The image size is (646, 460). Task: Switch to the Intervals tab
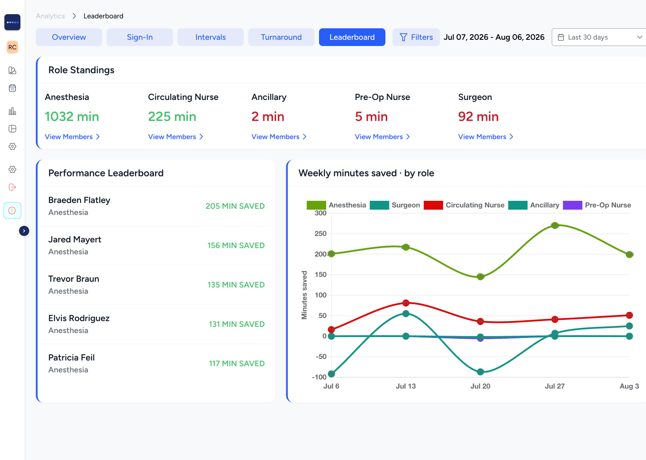point(211,37)
